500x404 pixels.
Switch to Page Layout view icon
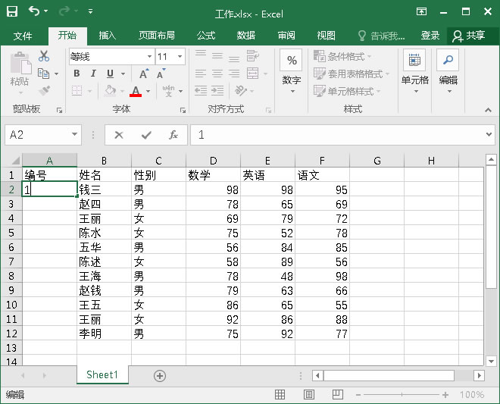[308, 395]
